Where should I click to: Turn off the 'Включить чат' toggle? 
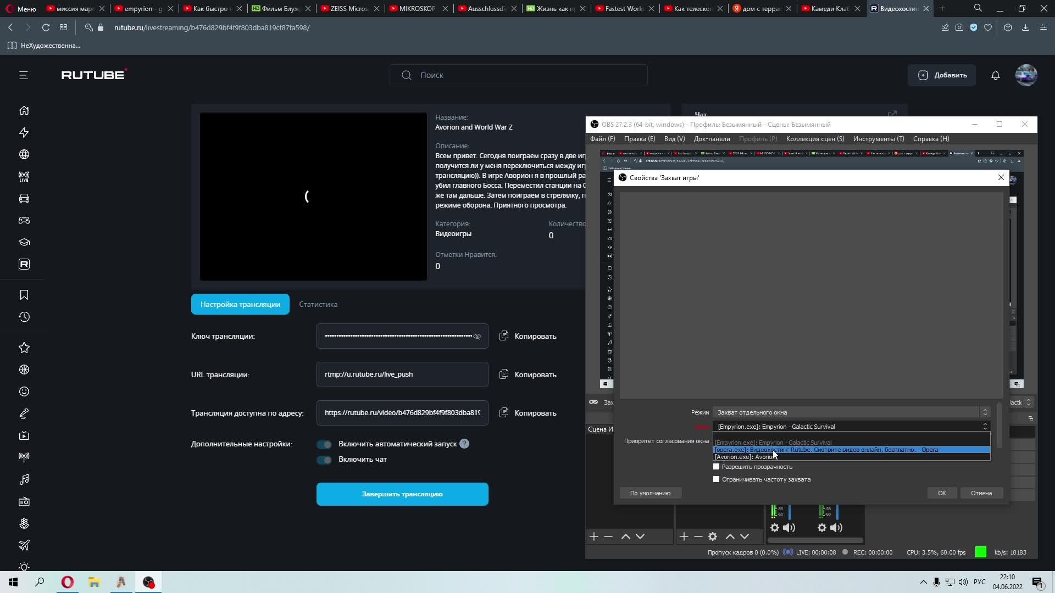[x=324, y=460]
